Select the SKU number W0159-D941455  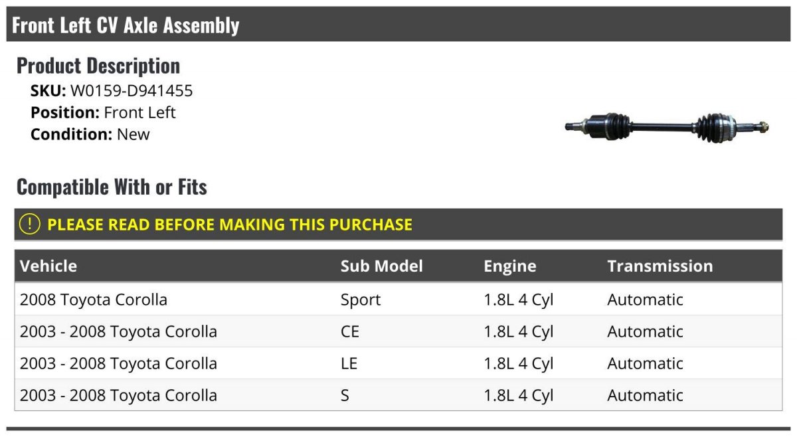click(132, 91)
